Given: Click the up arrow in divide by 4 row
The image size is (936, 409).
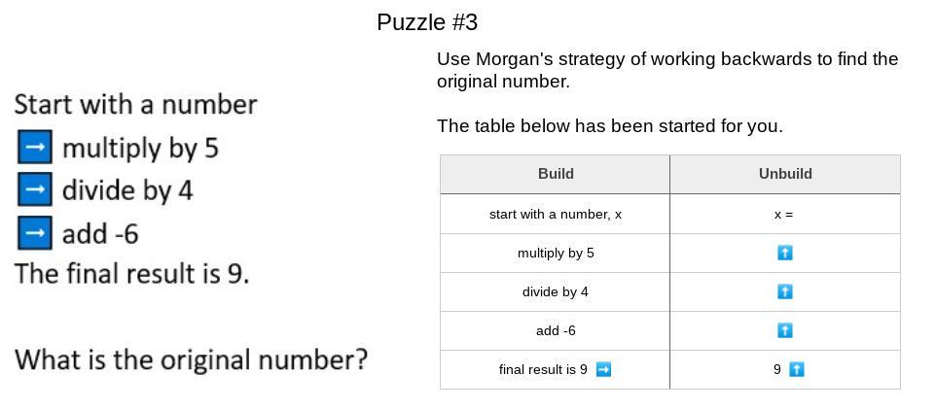Looking at the screenshot, I should pyautogui.click(x=785, y=291).
